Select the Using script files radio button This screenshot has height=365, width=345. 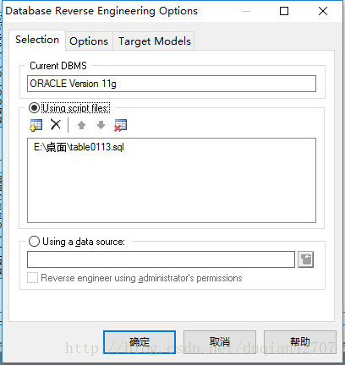34,108
